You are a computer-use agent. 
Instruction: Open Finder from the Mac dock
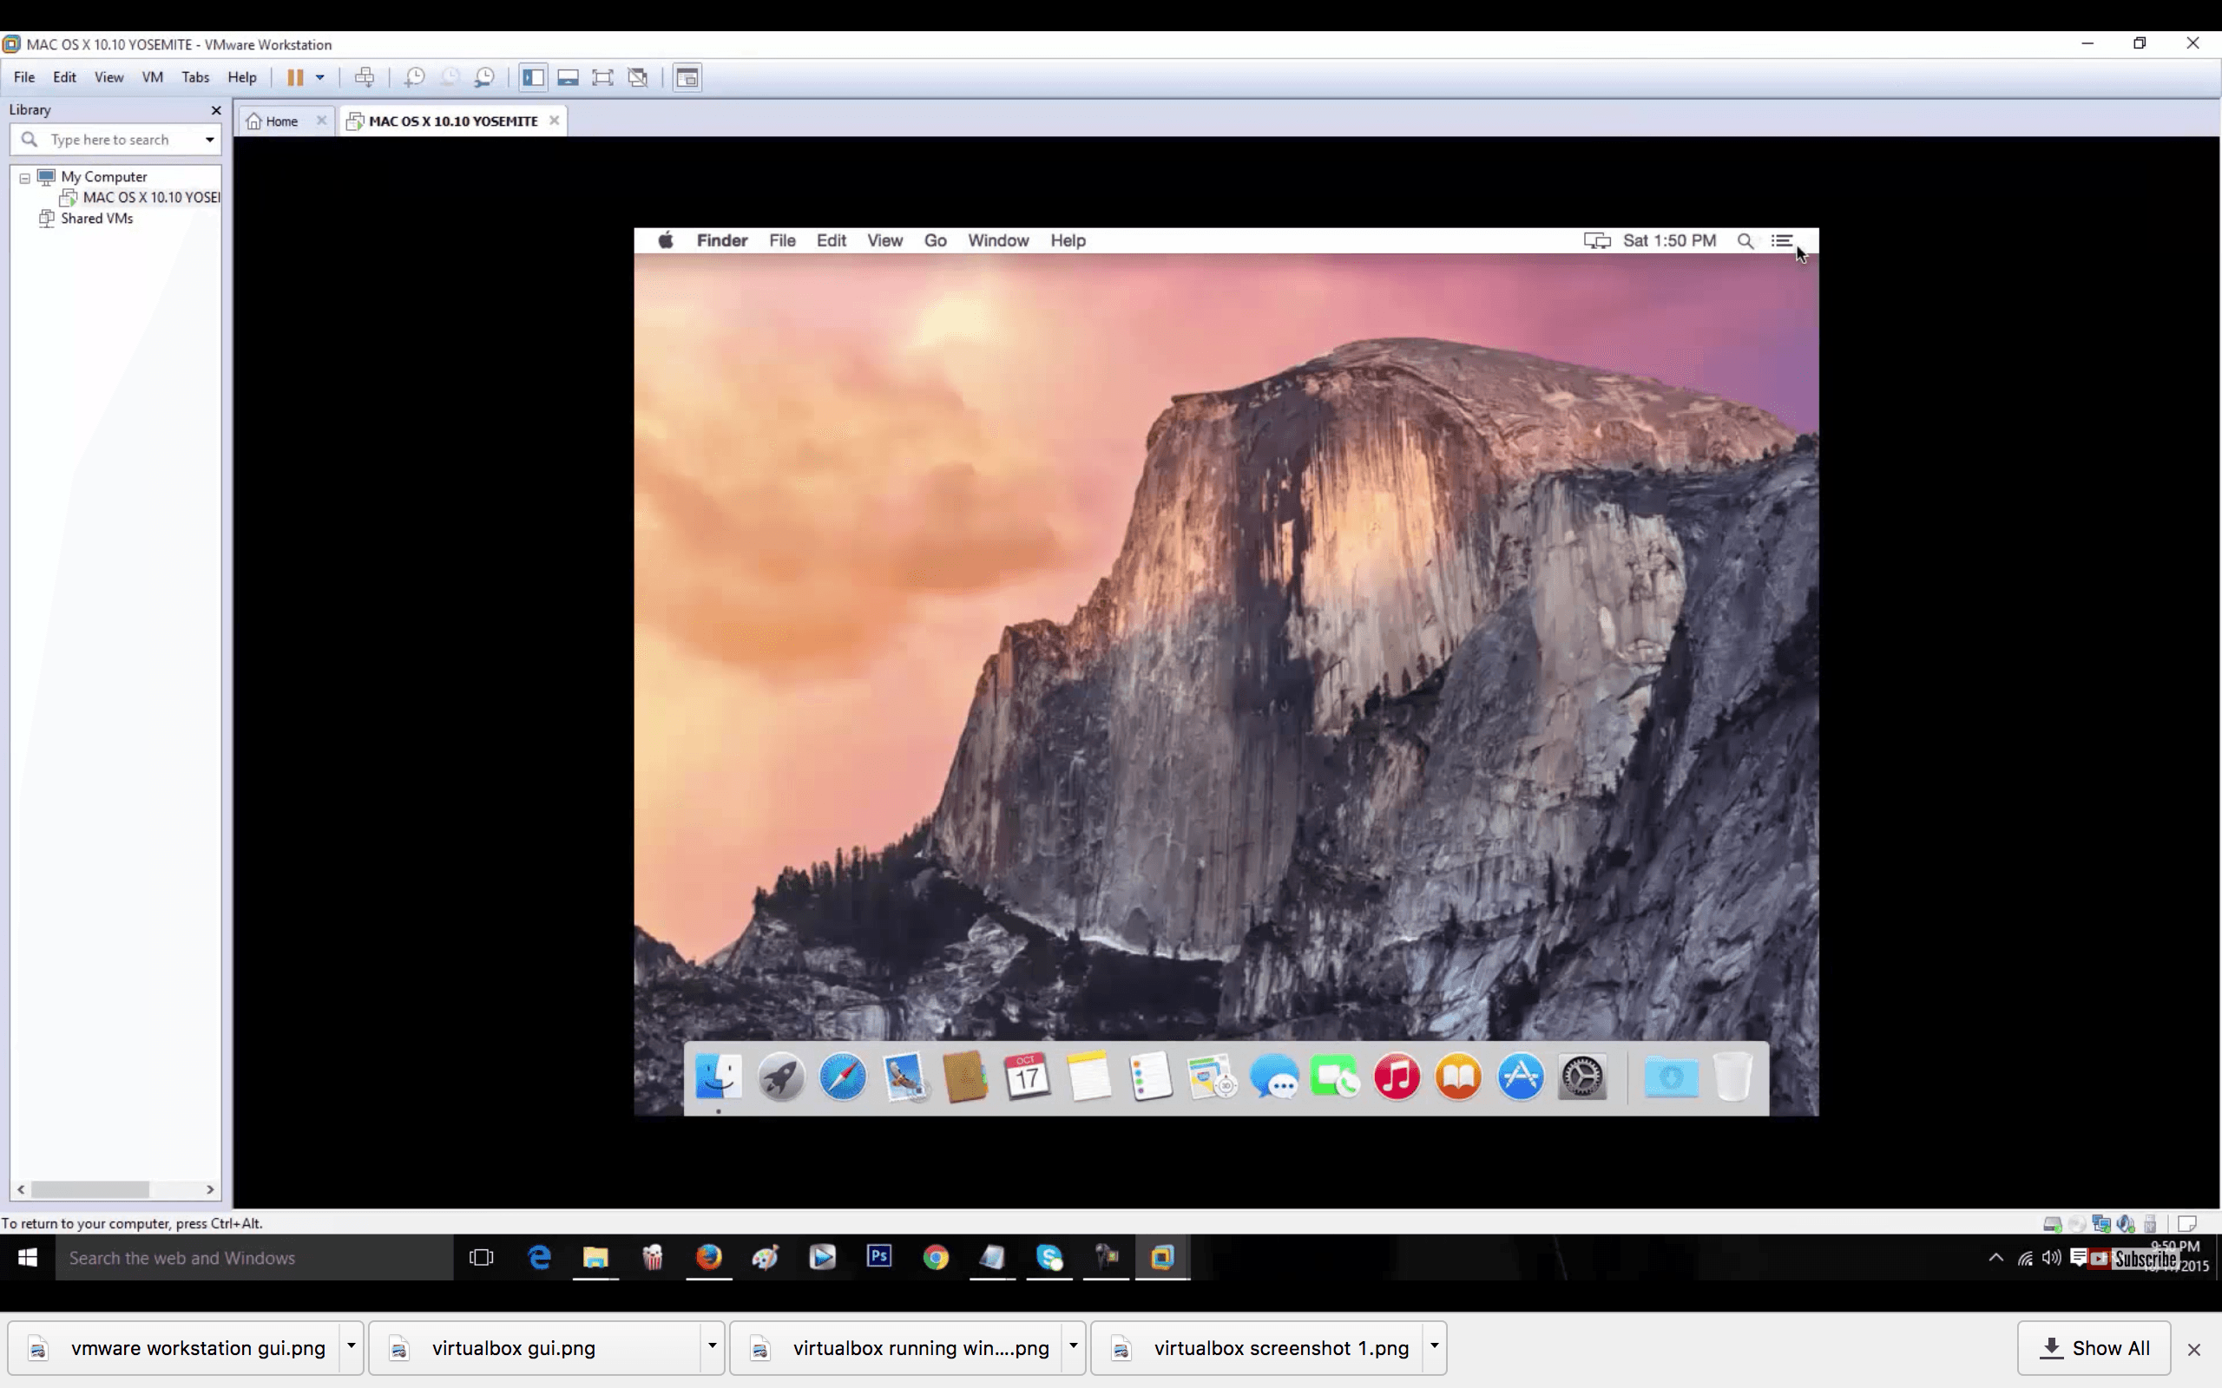717,1077
